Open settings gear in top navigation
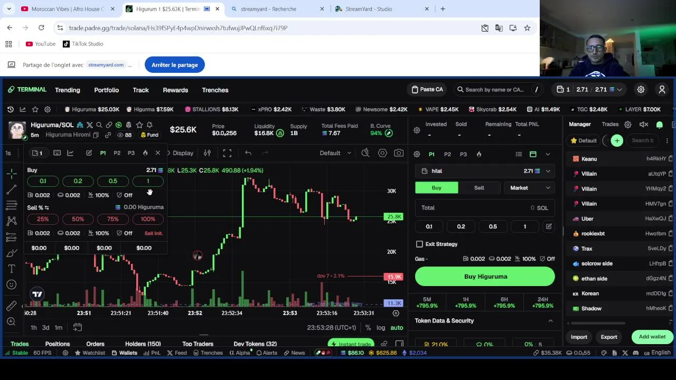Viewport: 676px width, 380px height. [641, 90]
